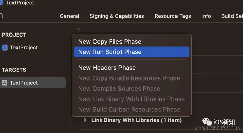
Task: Select New Run Script Phase
Action: pos(132,52)
